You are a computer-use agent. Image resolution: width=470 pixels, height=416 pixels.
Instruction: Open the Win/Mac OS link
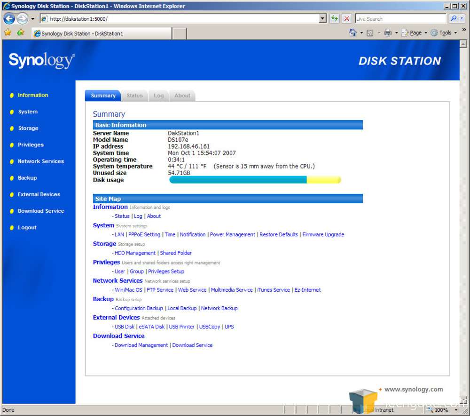[128, 289]
